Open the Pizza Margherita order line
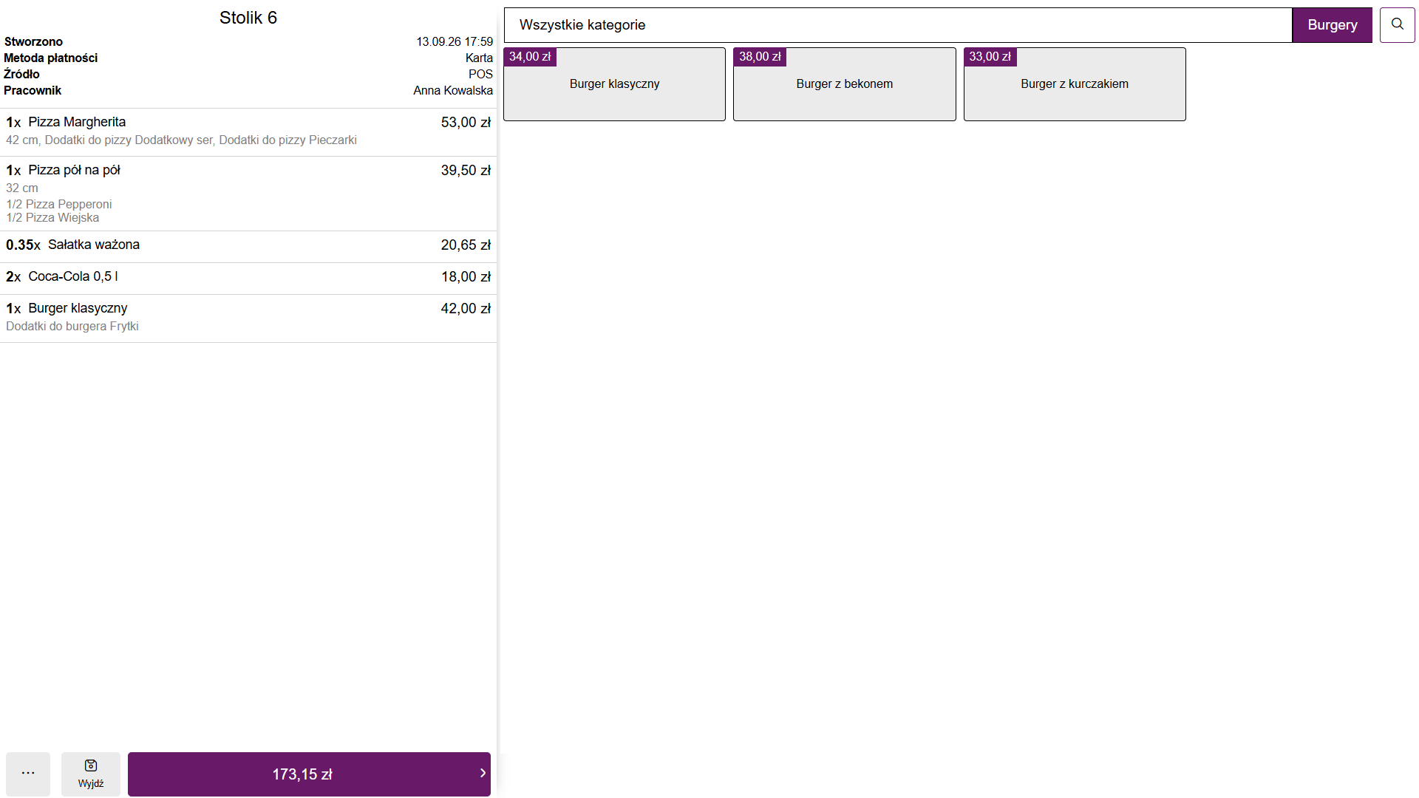1419x798 pixels. 248,132
